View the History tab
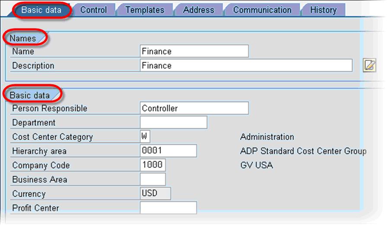 pyautogui.click(x=323, y=10)
